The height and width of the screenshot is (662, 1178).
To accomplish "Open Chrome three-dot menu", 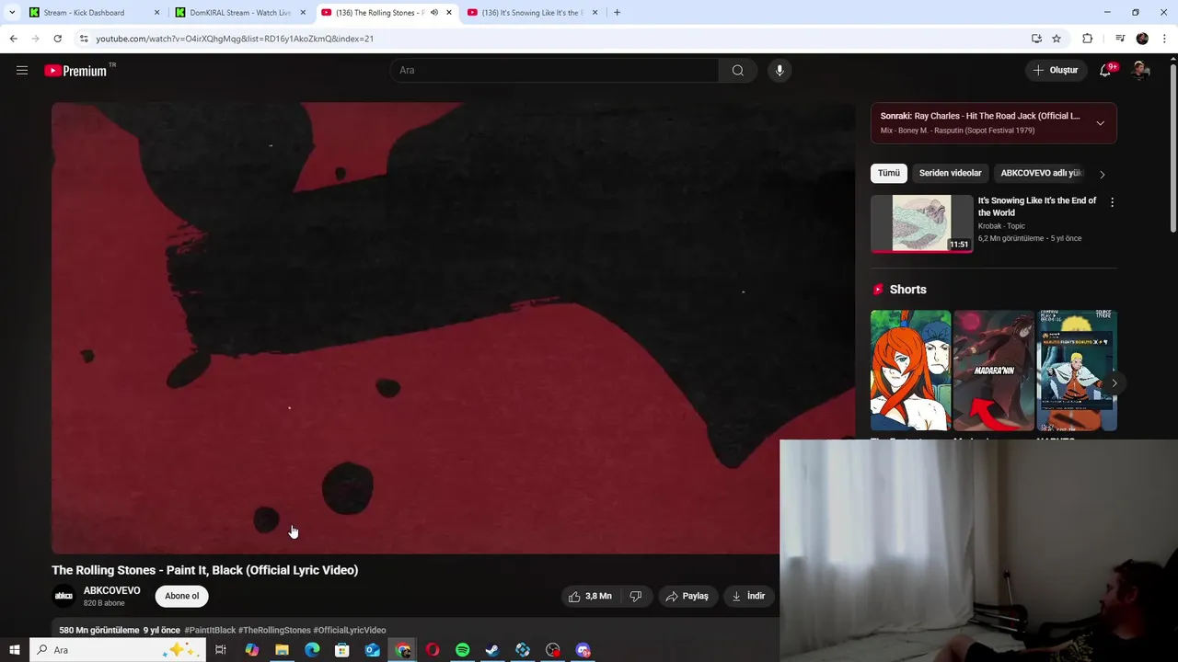I will 1165,39.
